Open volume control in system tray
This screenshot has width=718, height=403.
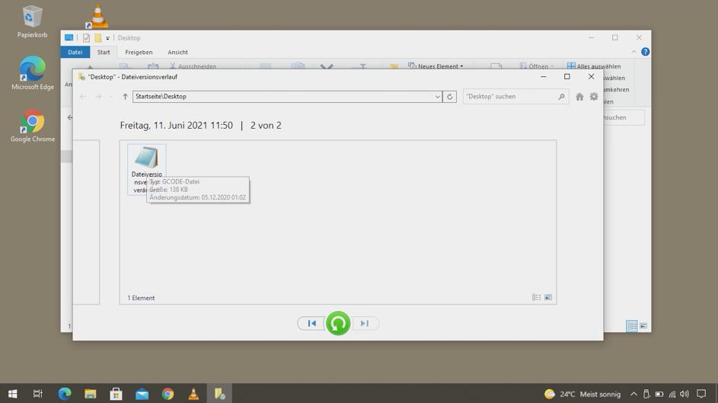tap(684, 395)
